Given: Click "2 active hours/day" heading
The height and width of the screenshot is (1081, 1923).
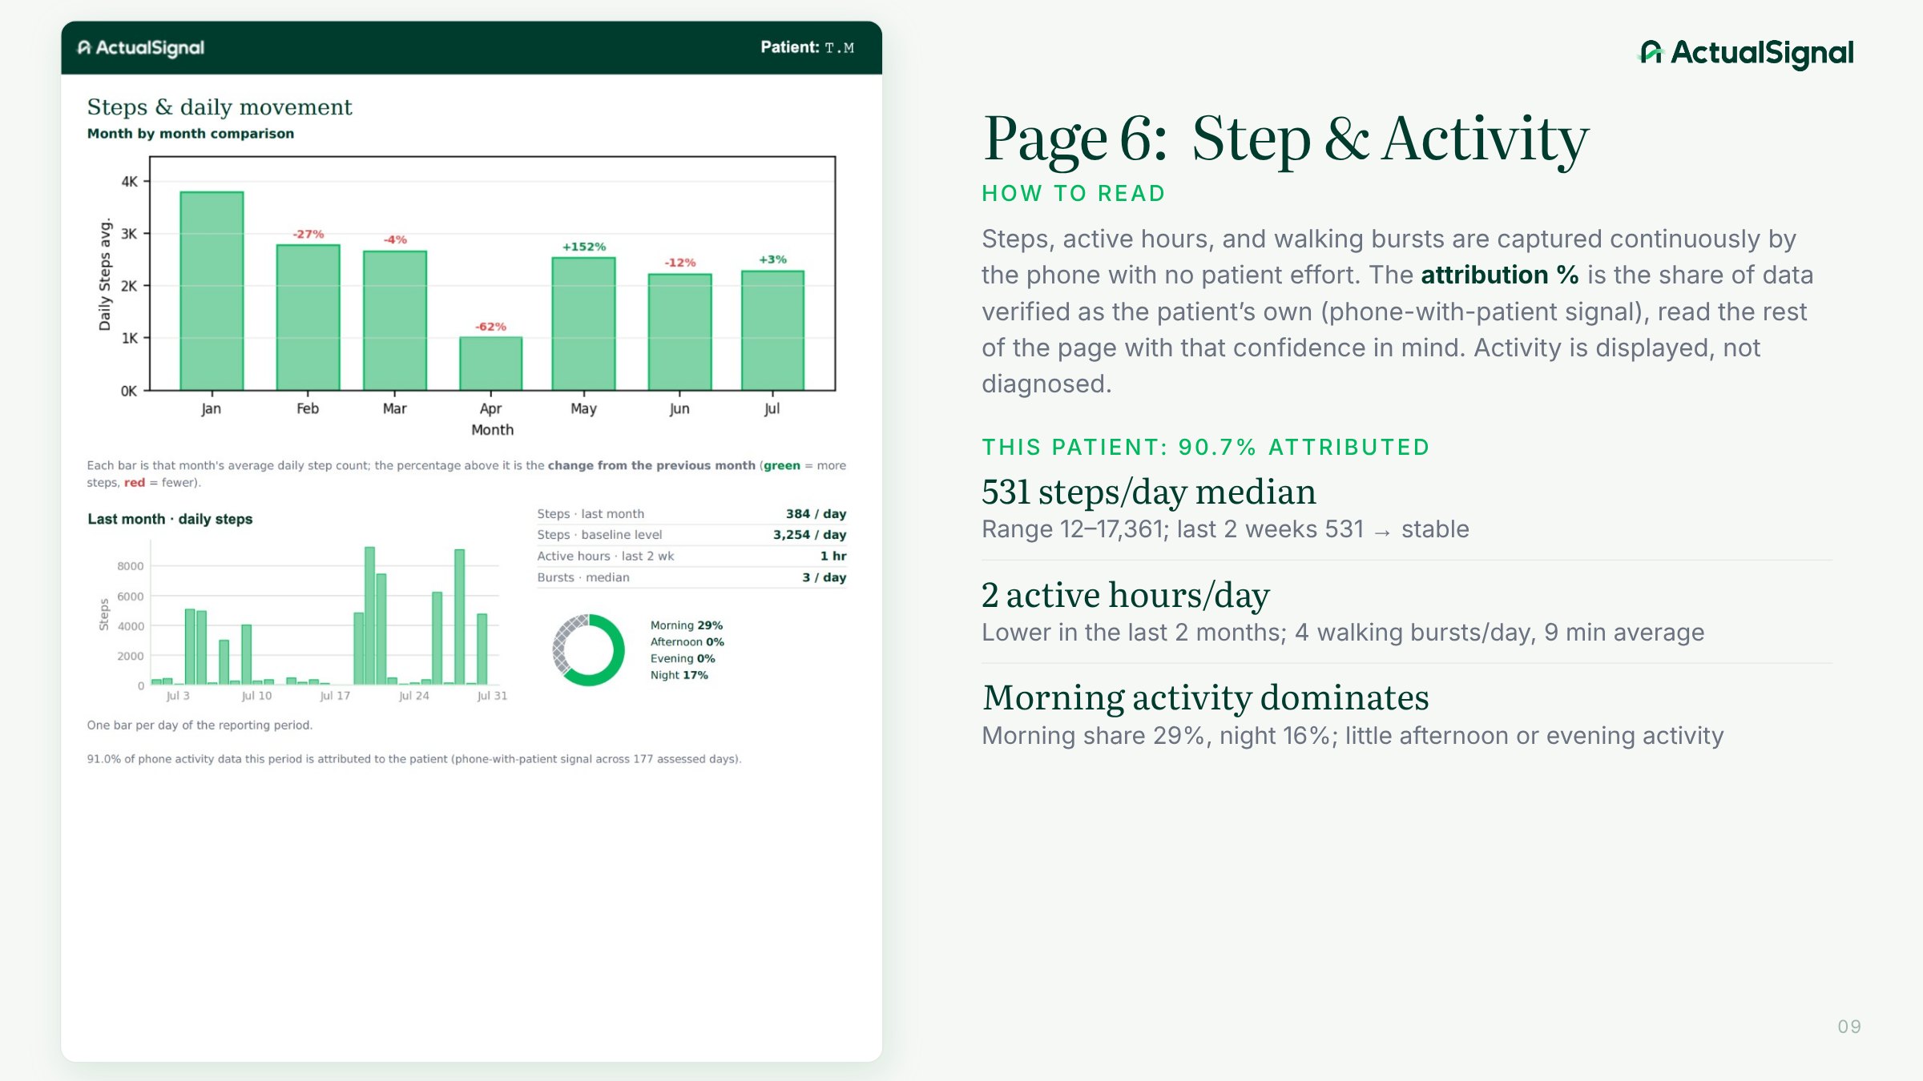Looking at the screenshot, I should pyautogui.click(x=1126, y=595).
